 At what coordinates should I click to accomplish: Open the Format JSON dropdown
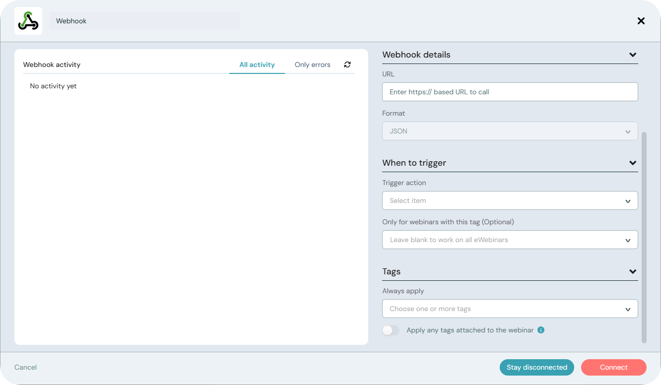[x=510, y=131]
